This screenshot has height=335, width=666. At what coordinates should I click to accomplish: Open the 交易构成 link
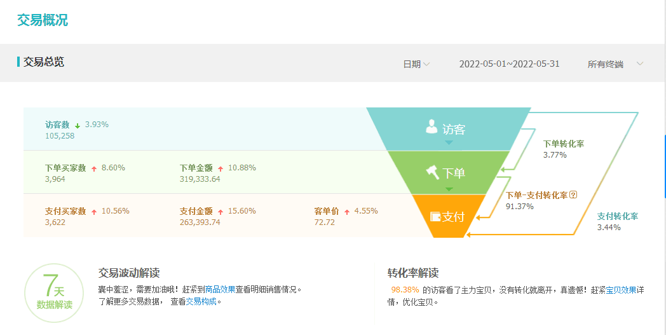(x=201, y=301)
